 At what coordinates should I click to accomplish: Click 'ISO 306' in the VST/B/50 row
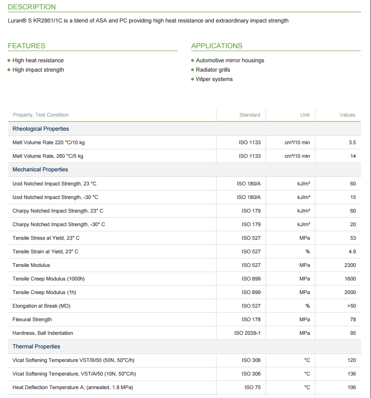[x=251, y=360]
